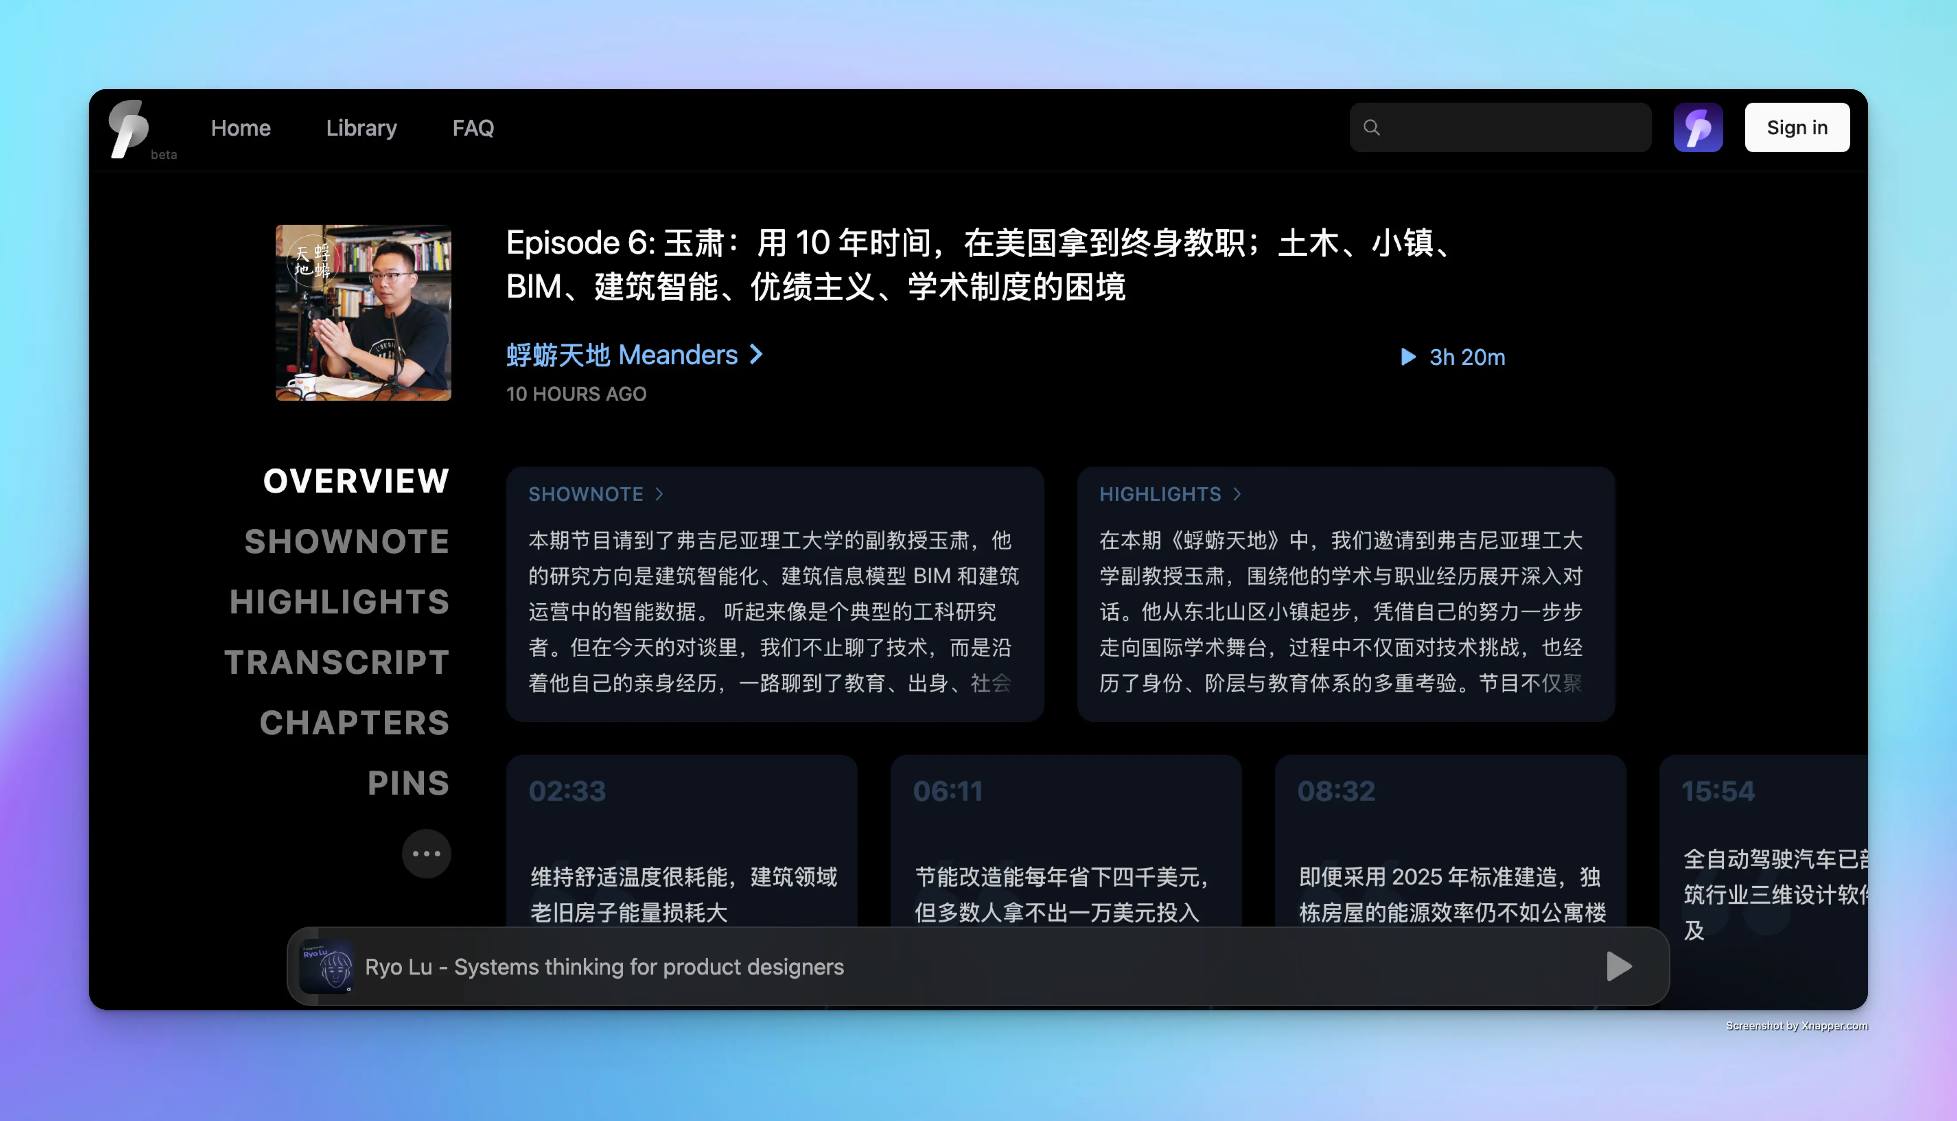The height and width of the screenshot is (1121, 1957).
Task: Open 蜉蝣天地 Meanders podcast page chevron
Action: pyautogui.click(x=757, y=355)
